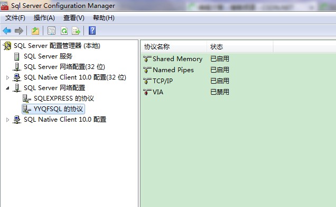336x207 pixels.
Task: Sort by the 协议名称 column header
Action: click(174, 46)
